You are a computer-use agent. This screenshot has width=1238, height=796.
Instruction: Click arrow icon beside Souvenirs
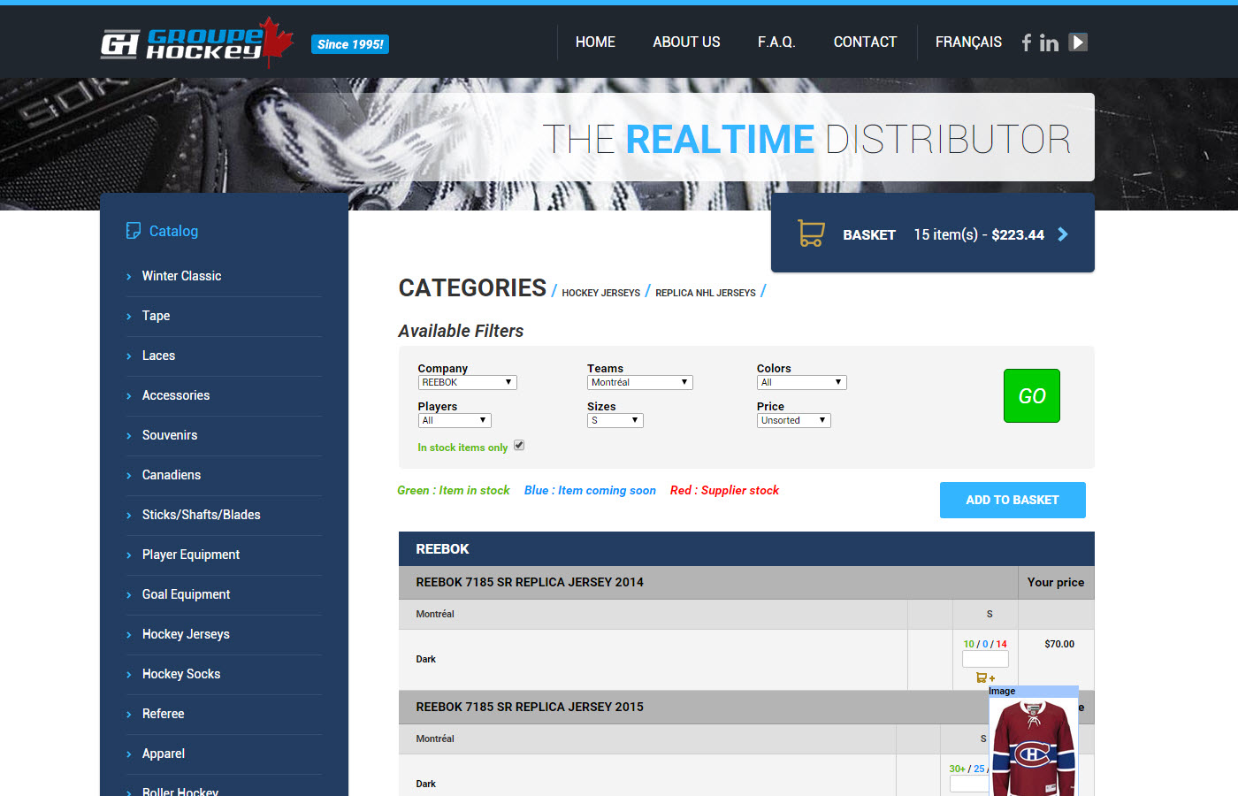tap(129, 436)
